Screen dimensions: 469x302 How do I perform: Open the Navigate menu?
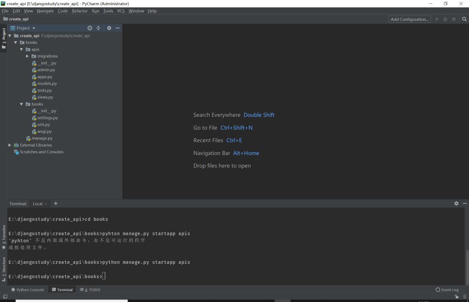click(x=45, y=11)
